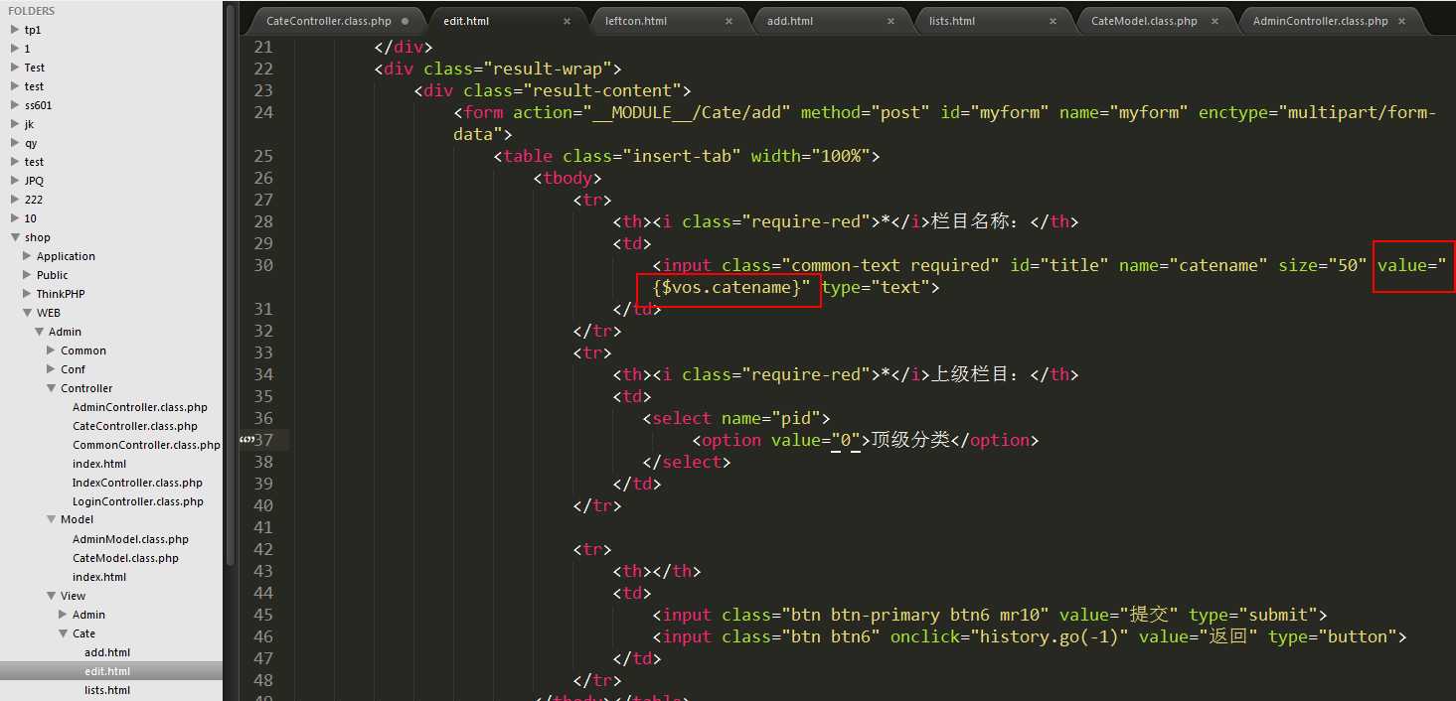
Task: Click line number 30 in the gutter
Action: pyautogui.click(x=262, y=265)
